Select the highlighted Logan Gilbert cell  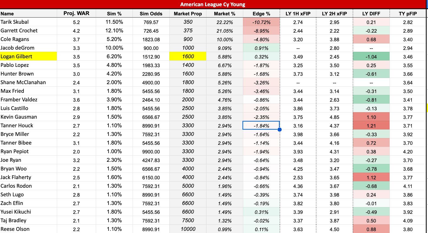point(28,56)
